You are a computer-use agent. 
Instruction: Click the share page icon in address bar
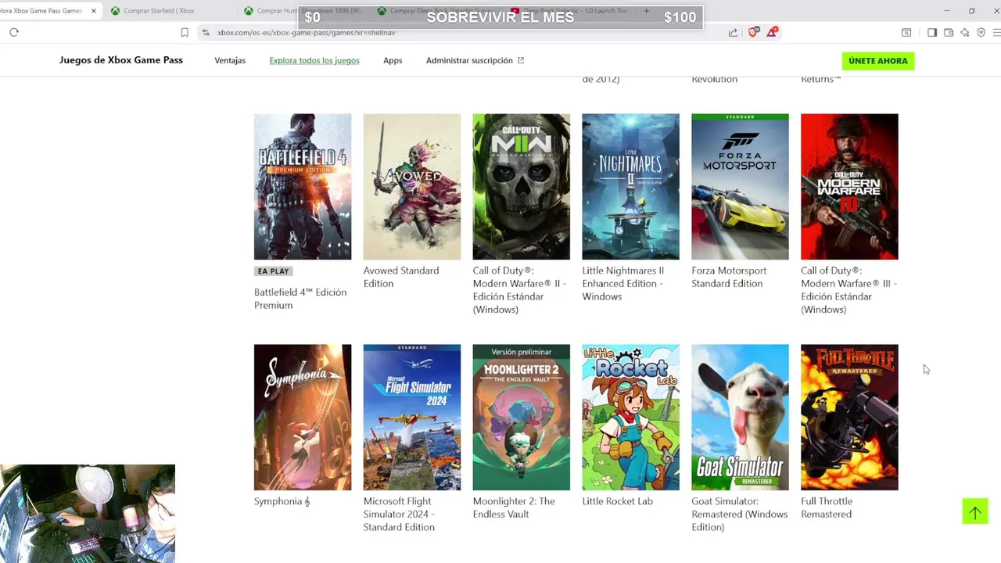coord(733,32)
